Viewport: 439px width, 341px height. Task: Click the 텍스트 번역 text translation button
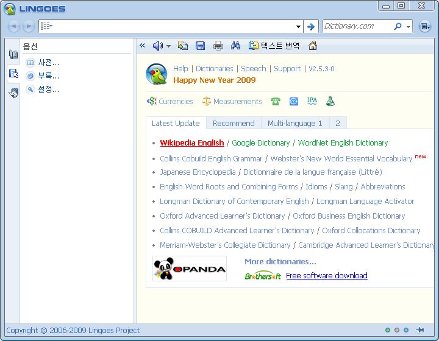274,46
